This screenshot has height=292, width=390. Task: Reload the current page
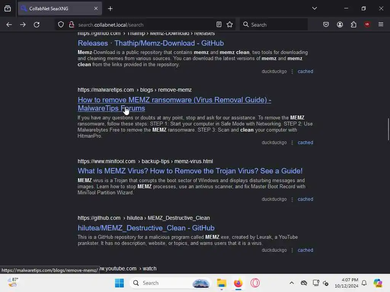[x=37, y=25]
